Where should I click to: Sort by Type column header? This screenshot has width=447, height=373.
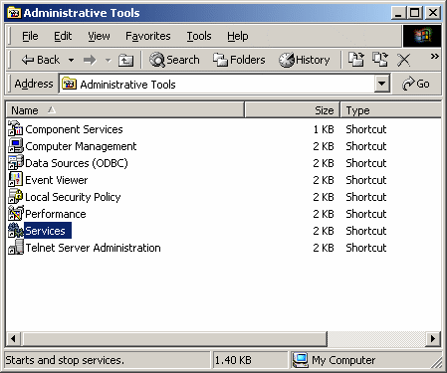click(391, 110)
